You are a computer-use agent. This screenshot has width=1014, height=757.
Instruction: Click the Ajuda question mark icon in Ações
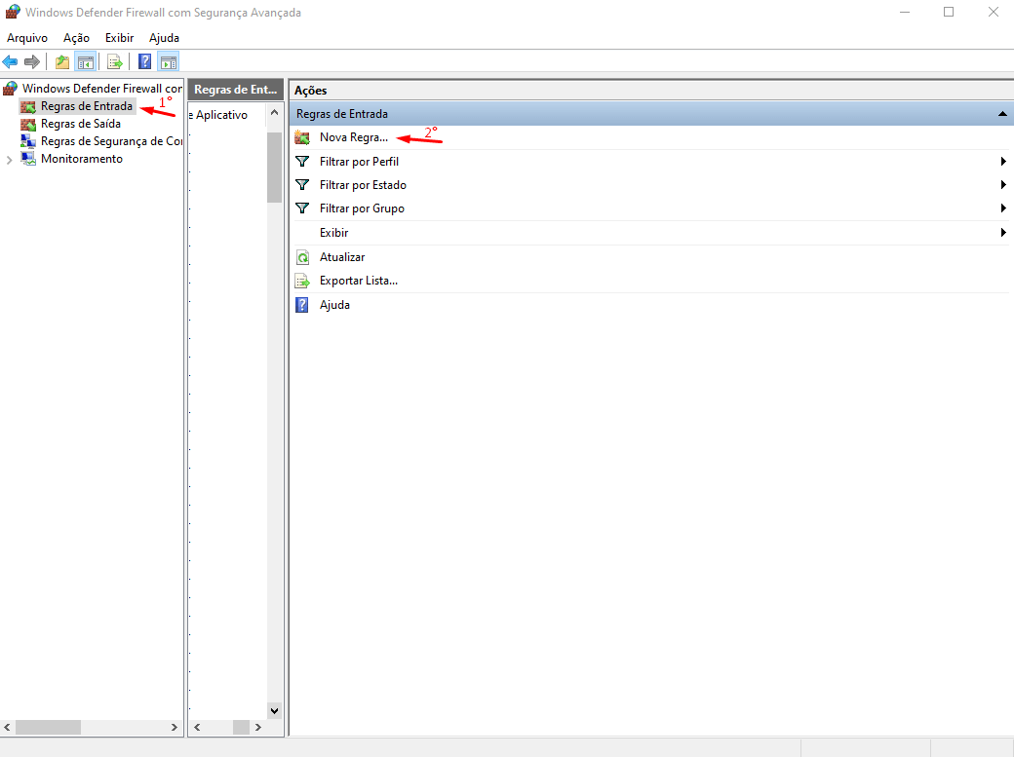click(302, 305)
